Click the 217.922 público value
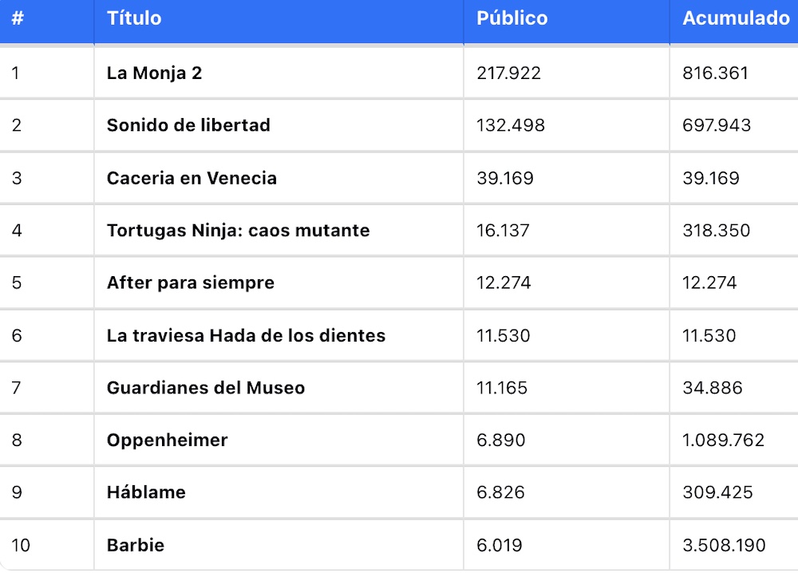This screenshot has width=798, height=573. (x=508, y=73)
